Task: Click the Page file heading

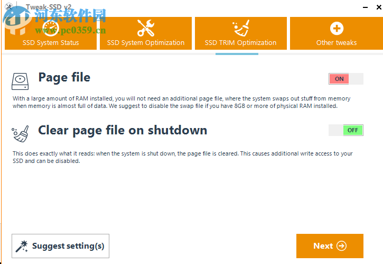Action: tap(64, 78)
